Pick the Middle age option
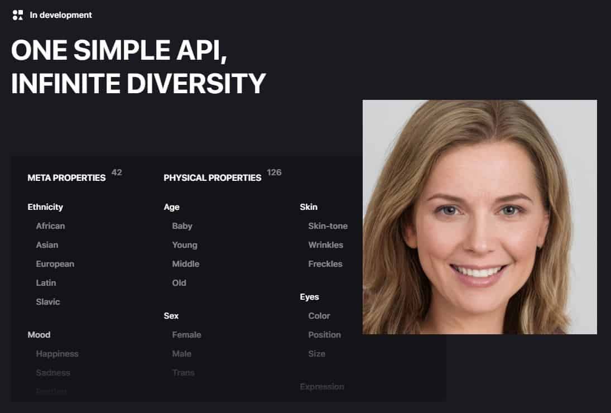 (x=185, y=264)
